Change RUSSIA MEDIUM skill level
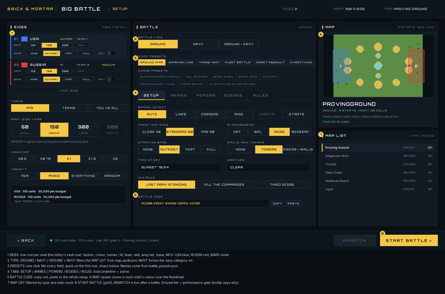This screenshot has height=294, width=445. pyautogui.click(x=108, y=65)
